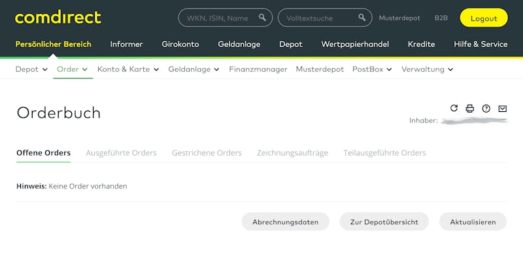Click the printer icon
The image size is (523, 257).
470,109
